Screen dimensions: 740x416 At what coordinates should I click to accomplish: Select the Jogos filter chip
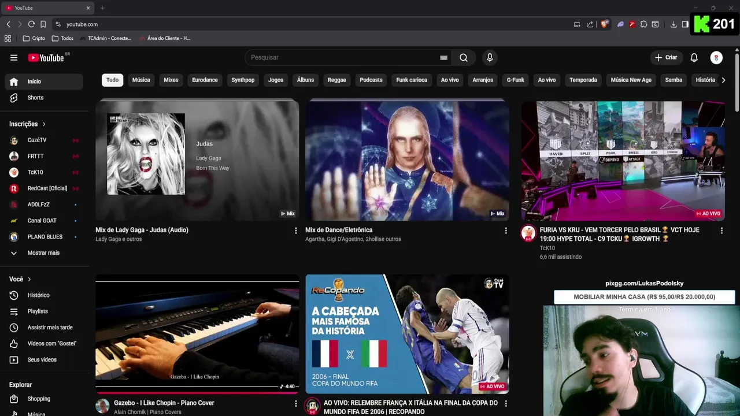pyautogui.click(x=276, y=80)
